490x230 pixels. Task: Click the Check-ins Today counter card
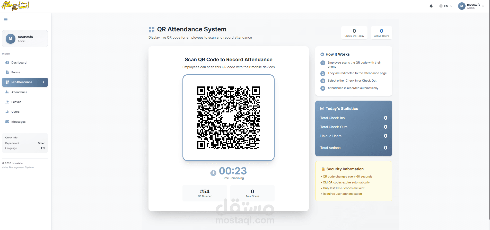(354, 33)
